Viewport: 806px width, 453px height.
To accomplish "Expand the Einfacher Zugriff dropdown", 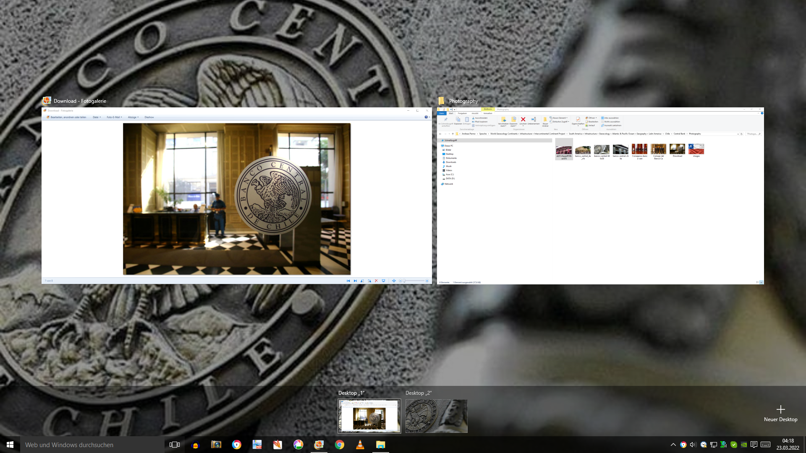I will (560, 122).
